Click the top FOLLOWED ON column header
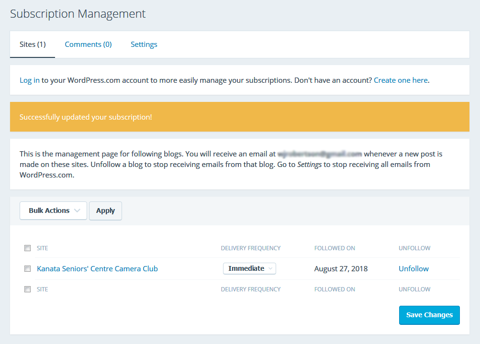This screenshot has height=344, width=480. click(x=335, y=248)
